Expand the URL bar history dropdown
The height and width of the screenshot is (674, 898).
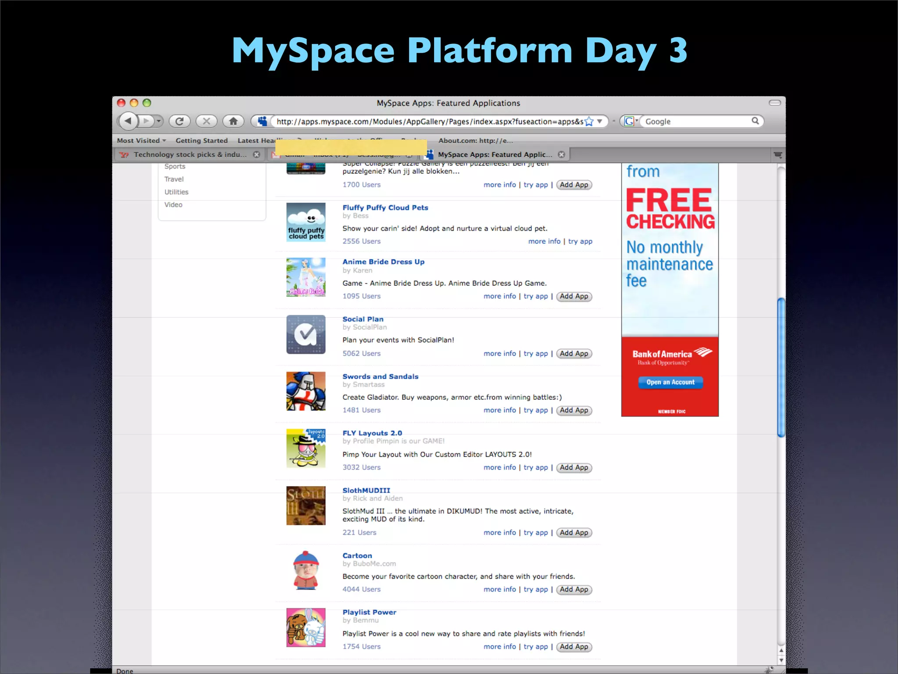pos(600,122)
